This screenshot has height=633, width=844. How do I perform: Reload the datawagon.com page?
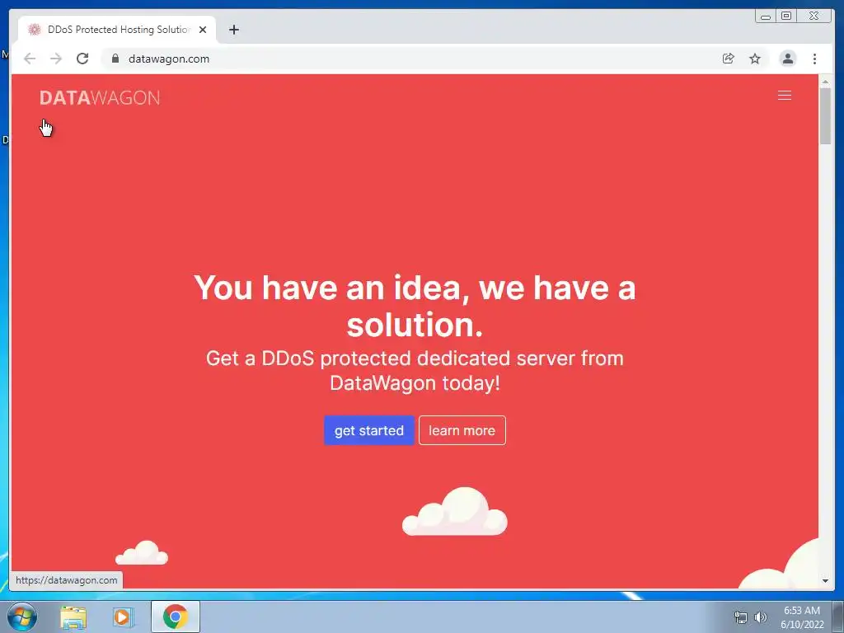pyautogui.click(x=82, y=59)
